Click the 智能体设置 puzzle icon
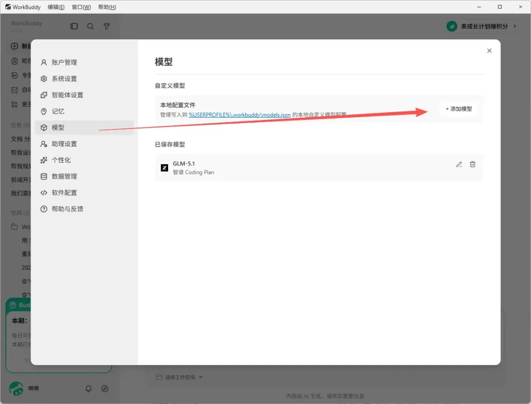531x404 pixels. (44, 95)
